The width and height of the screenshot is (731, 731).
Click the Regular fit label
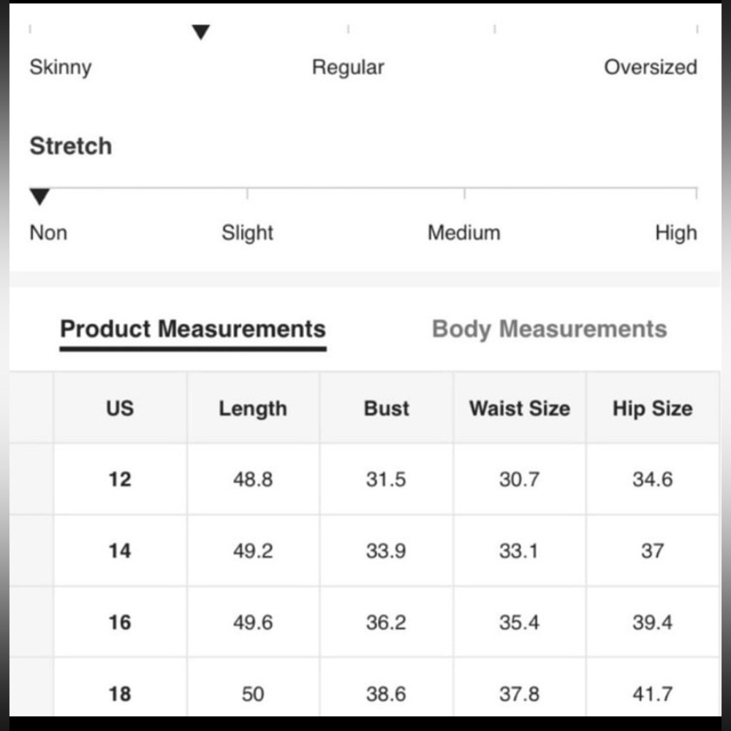click(x=348, y=68)
